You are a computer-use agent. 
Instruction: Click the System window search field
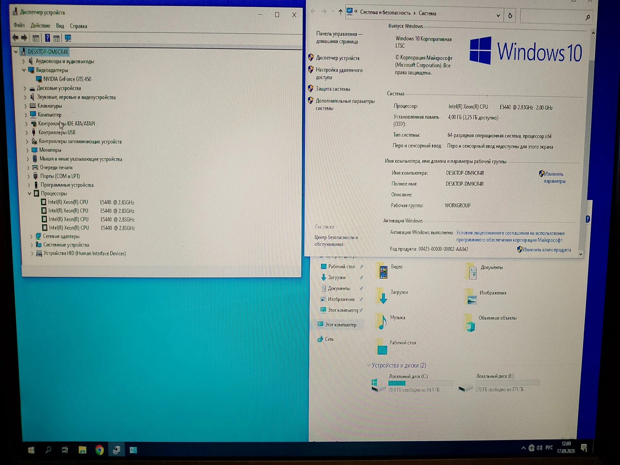coord(557,17)
